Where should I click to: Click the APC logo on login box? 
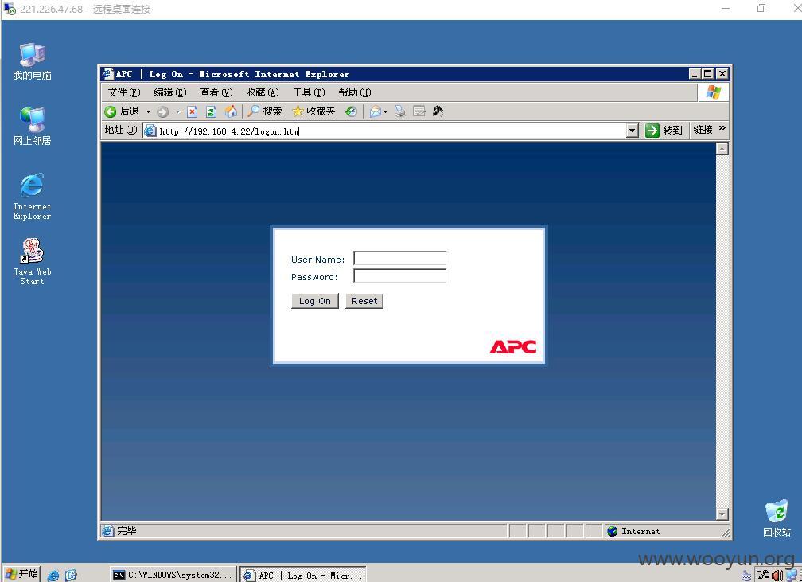513,347
